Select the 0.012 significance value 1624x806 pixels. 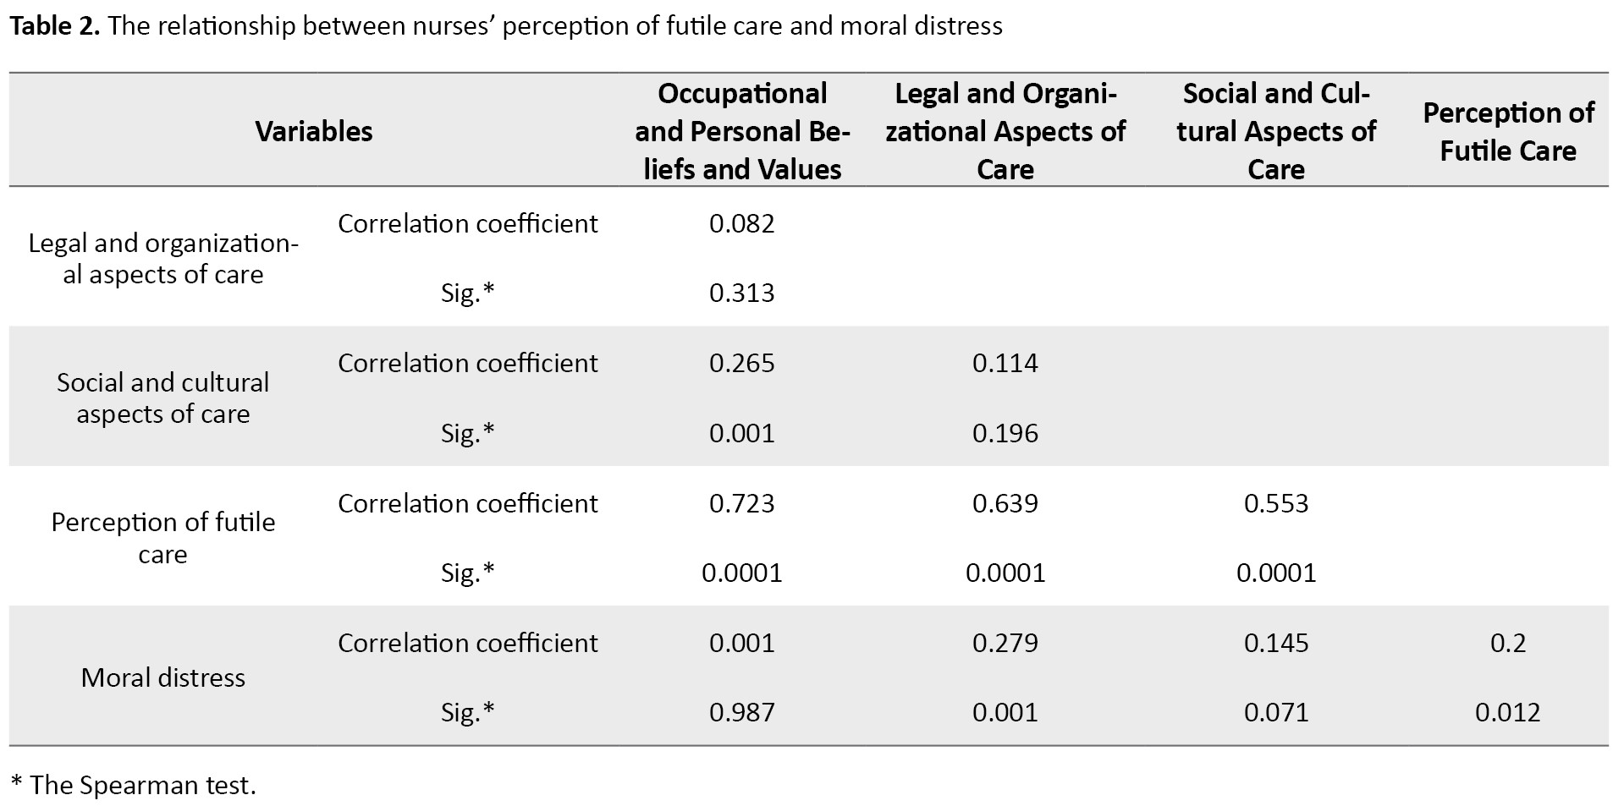[1507, 712]
